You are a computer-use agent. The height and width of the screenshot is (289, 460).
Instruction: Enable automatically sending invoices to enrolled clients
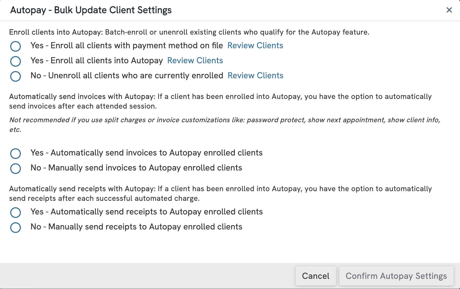tap(16, 153)
